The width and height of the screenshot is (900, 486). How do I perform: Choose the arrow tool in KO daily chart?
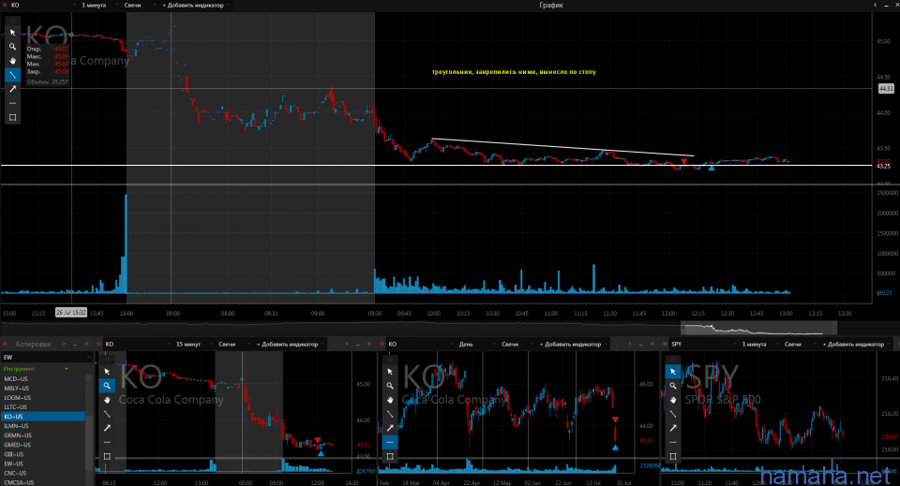[x=390, y=428]
